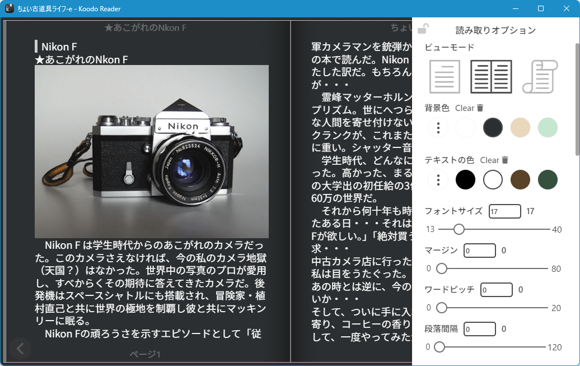Choose dark green text color swatch

(548, 180)
